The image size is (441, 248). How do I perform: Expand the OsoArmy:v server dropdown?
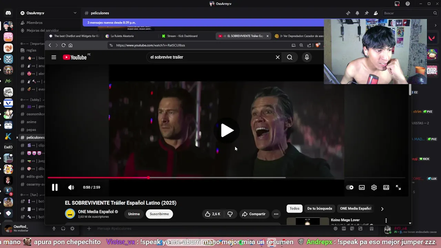click(x=75, y=13)
